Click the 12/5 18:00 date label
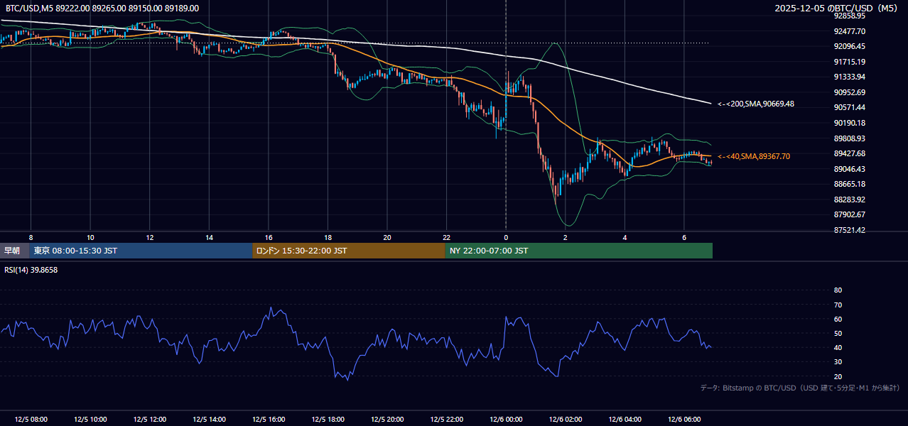 [328, 420]
